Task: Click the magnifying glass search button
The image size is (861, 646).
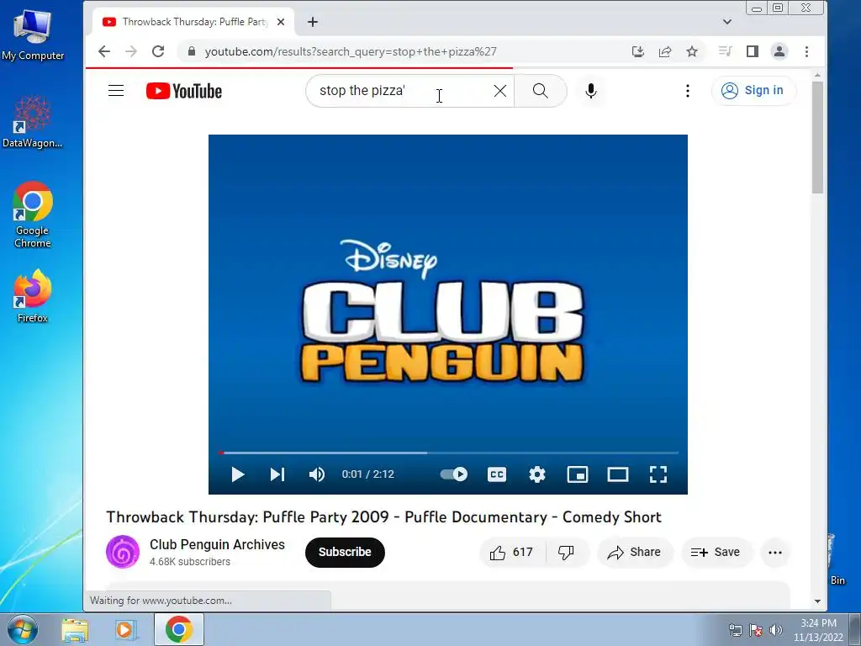Action: coord(541,91)
